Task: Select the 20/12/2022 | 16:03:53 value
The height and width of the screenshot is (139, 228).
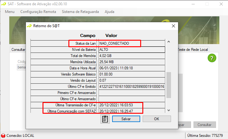Action: 132,105
